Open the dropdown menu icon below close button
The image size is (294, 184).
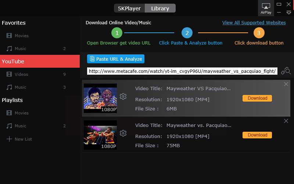click(x=289, y=13)
